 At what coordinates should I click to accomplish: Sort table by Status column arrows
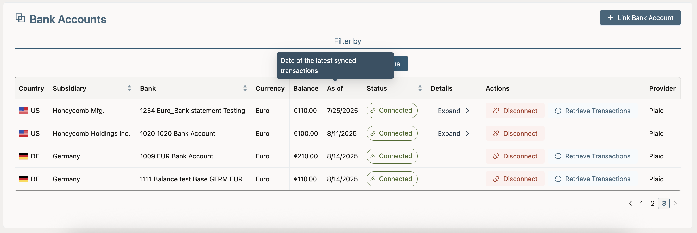click(420, 88)
